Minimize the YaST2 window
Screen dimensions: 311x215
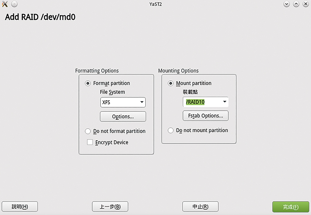[x=287, y=4]
